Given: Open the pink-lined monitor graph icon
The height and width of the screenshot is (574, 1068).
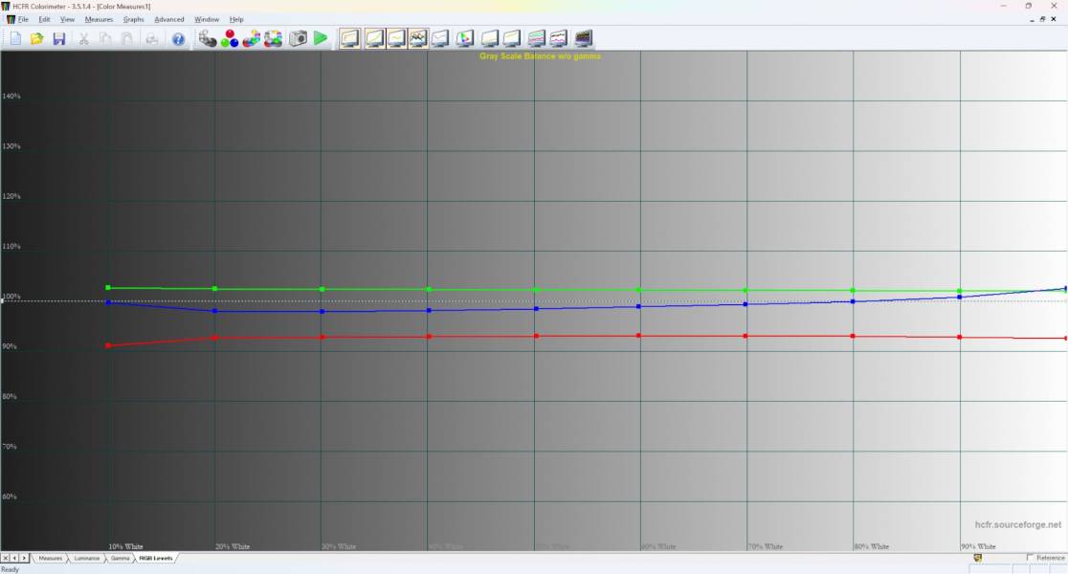Looking at the screenshot, I should pos(559,39).
